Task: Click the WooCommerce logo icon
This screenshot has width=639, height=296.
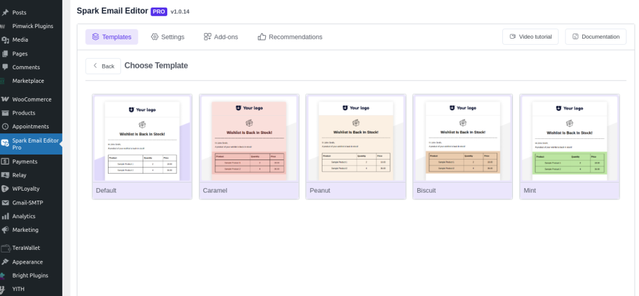Action: pos(5,99)
